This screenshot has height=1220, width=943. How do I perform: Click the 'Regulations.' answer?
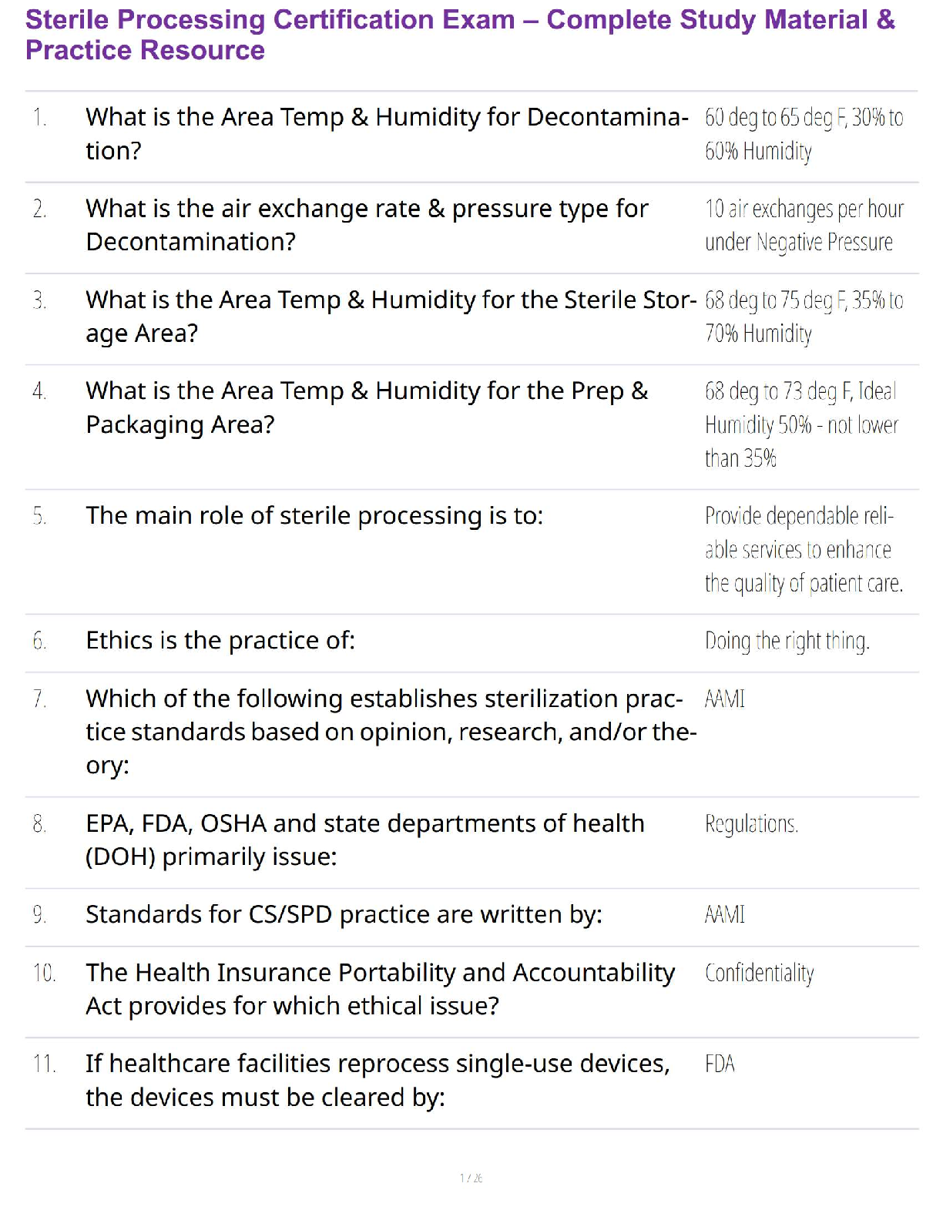pyautogui.click(x=751, y=824)
